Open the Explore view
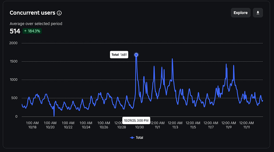Viewport: 274px width, 152px height. point(241,13)
